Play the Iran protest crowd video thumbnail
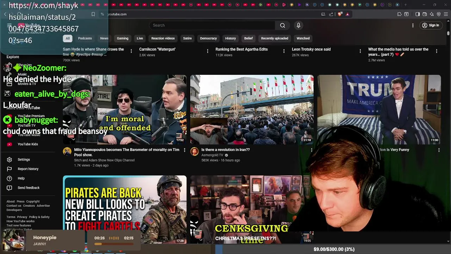The image size is (451, 254). [252, 109]
